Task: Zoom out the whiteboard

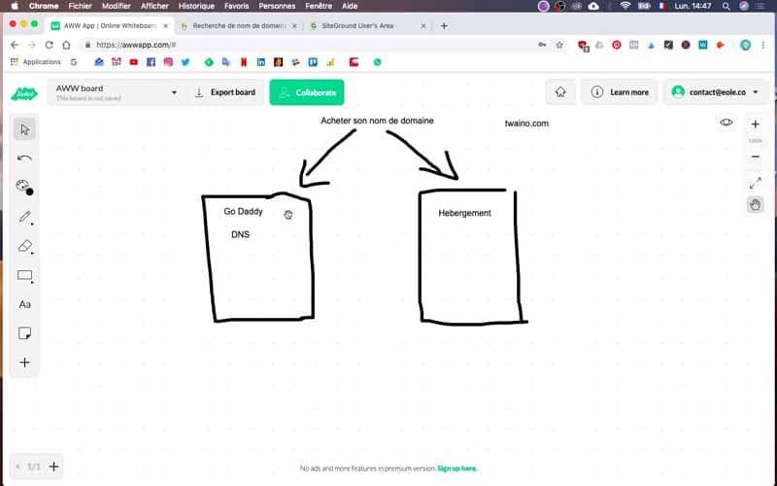Action: point(756,156)
